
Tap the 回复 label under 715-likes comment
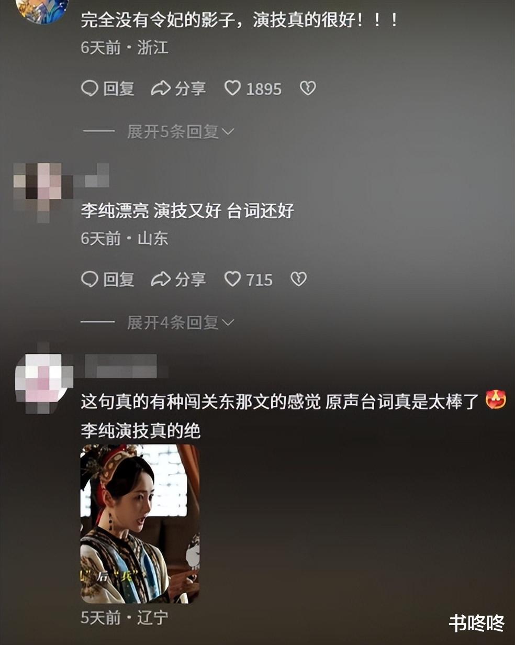click(119, 280)
